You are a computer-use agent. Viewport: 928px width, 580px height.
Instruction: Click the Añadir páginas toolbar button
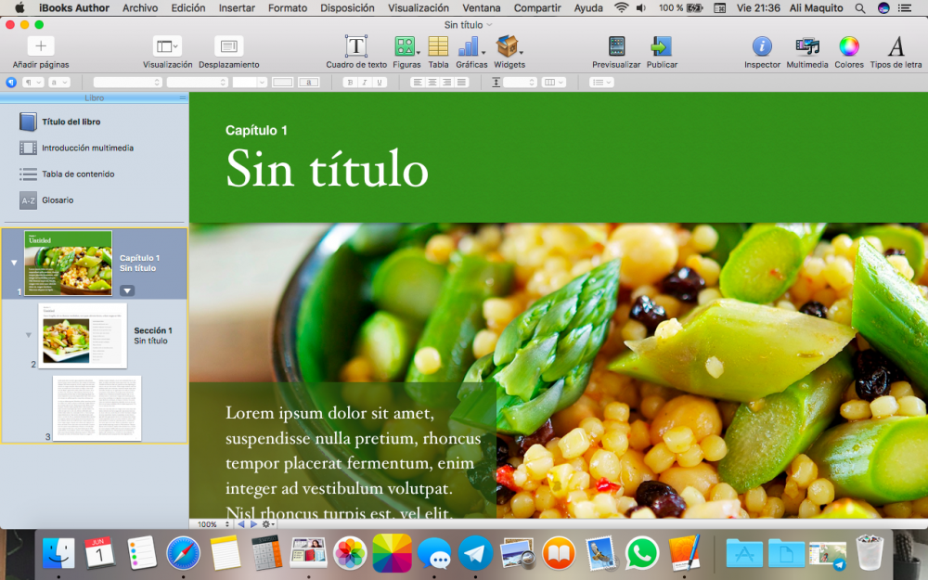(x=40, y=46)
